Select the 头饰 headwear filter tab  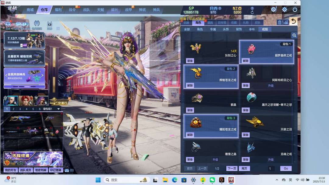pos(226,29)
